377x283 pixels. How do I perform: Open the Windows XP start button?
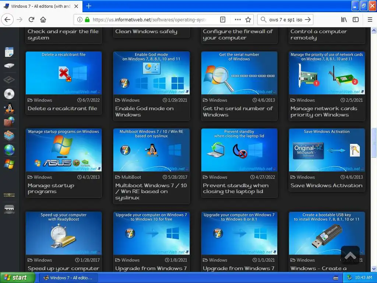click(18, 278)
